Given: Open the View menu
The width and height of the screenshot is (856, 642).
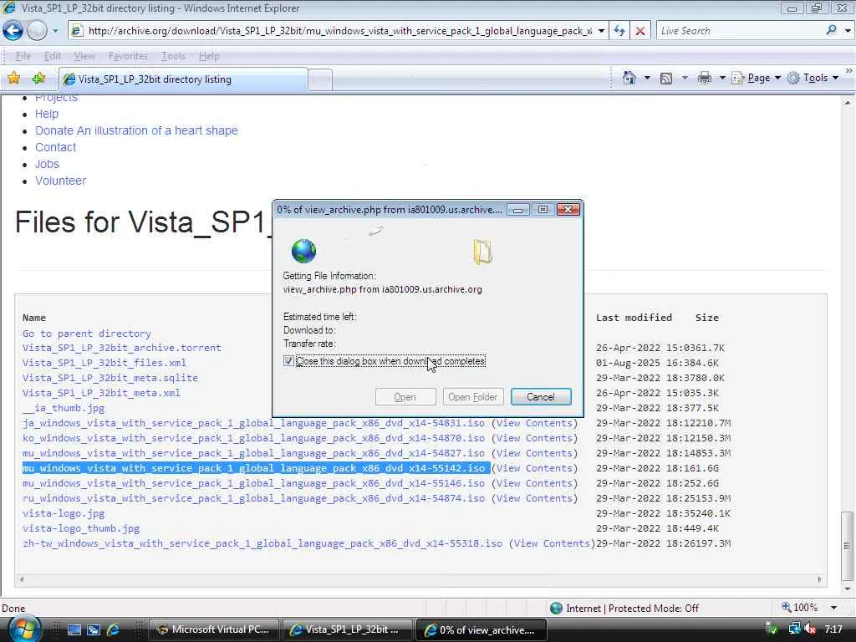Looking at the screenshot, I should click(x=84, y=56).
